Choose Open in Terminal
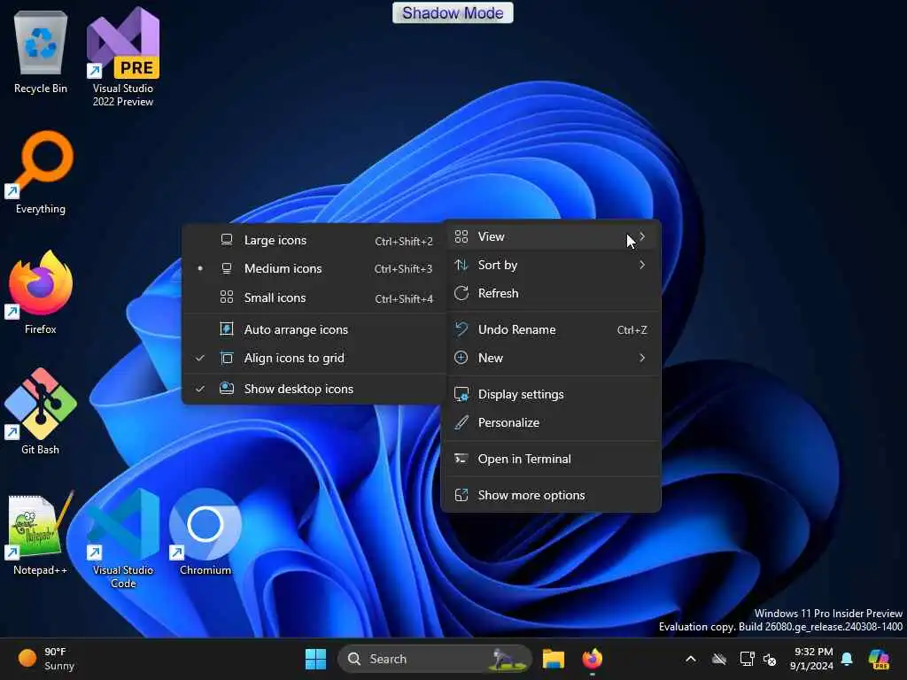 click(x=551, y=460)
